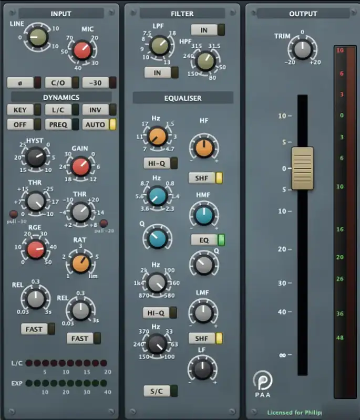
Task: Click the red MIC gain knob
Action: click(x=83, y=50)
